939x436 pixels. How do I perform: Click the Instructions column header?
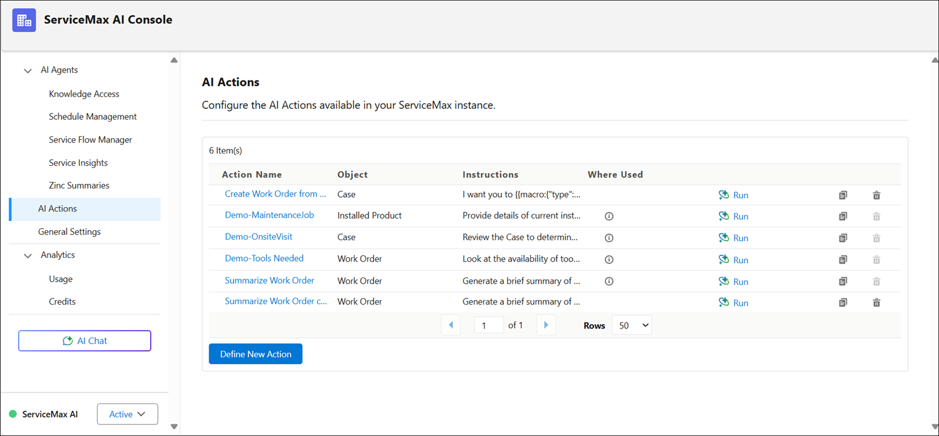click(x=491, y=174)
